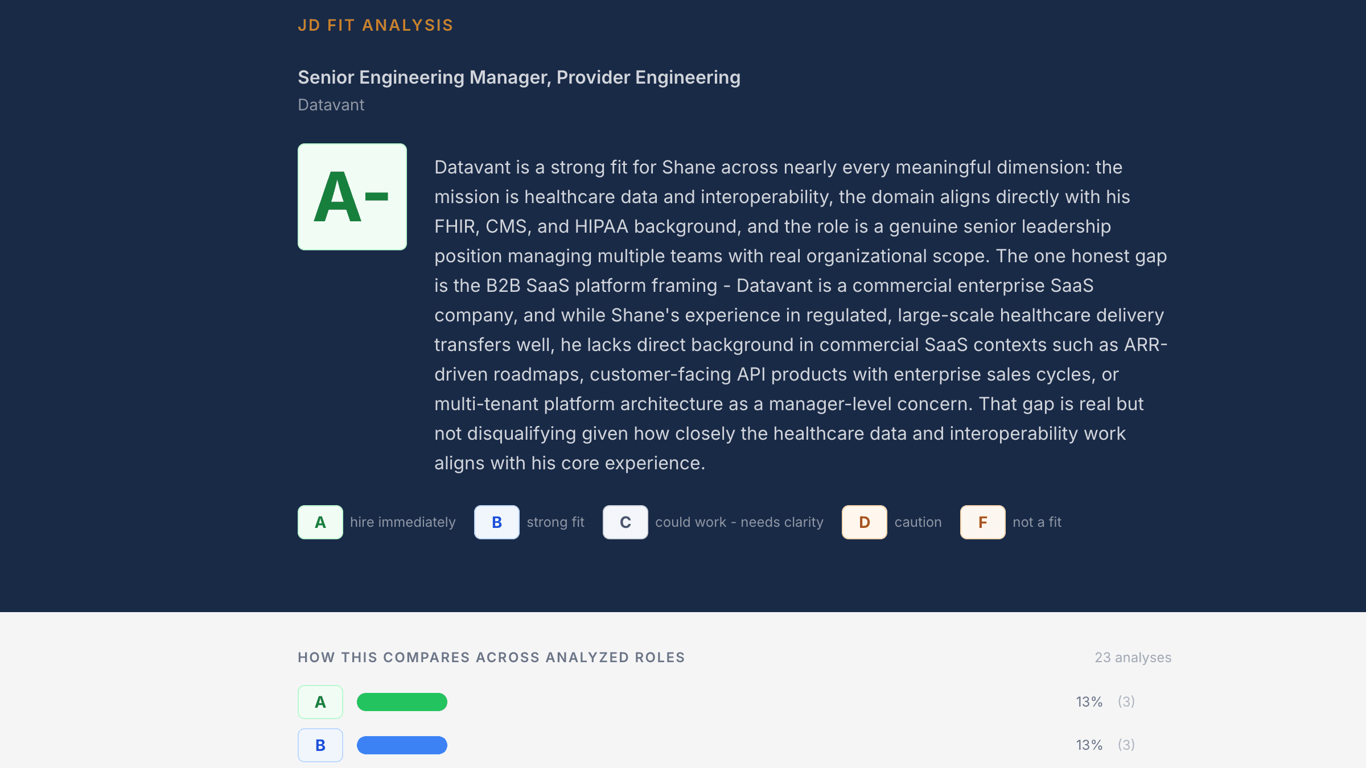Click the 23 analyses link
The image size is (1366, 768).
[1133, 657]
